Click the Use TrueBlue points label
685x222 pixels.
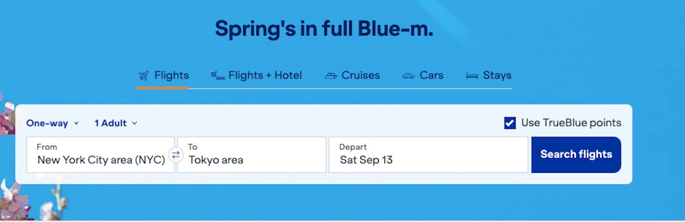pos(571,123)
